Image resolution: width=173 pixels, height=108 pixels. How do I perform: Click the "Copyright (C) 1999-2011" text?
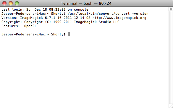48,22
